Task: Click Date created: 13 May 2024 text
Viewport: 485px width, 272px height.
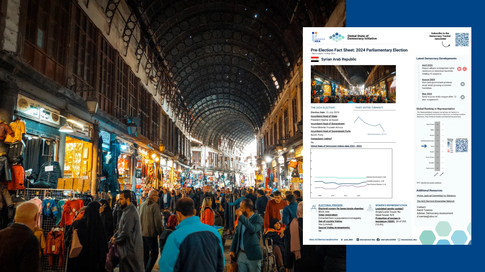Action: 323,54
